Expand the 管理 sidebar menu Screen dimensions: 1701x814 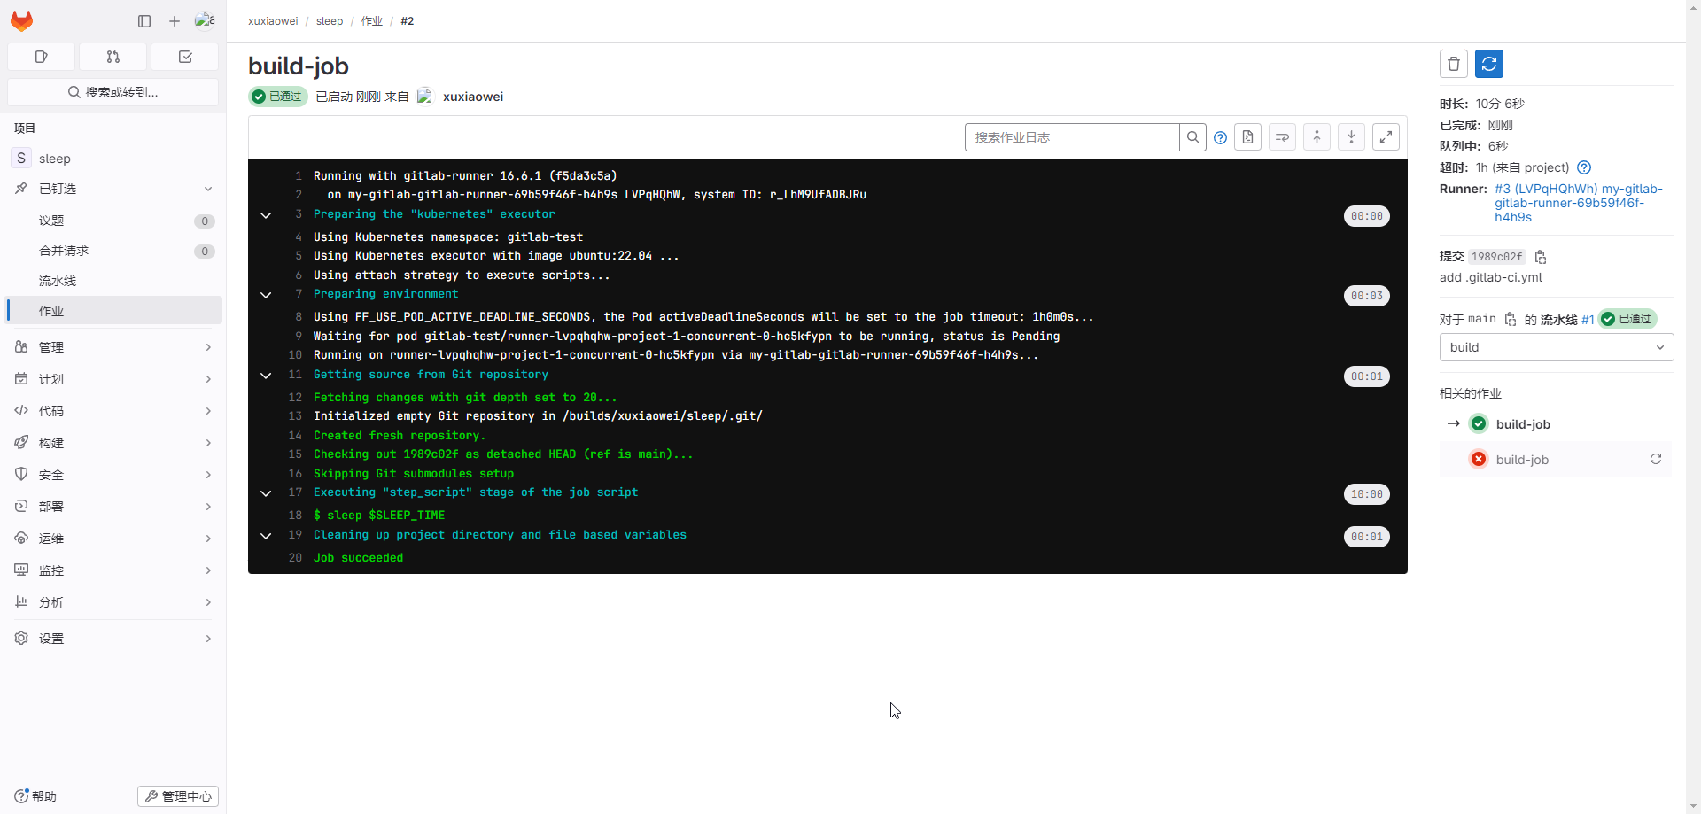coord(113,347)
